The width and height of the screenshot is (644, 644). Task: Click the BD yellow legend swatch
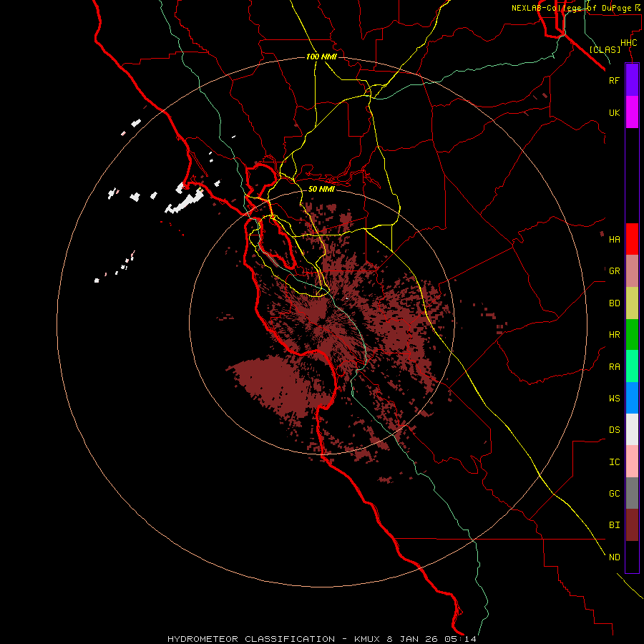632,303
